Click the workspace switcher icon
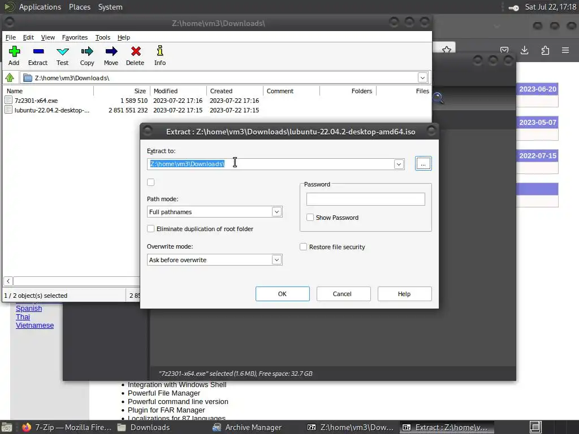 coord(536,427)
